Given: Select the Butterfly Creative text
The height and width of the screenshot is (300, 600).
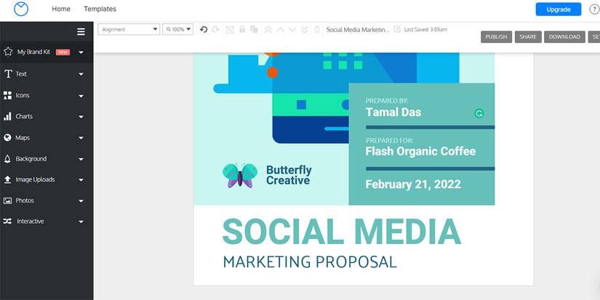Looking at the screenshot, I should 289,175.
